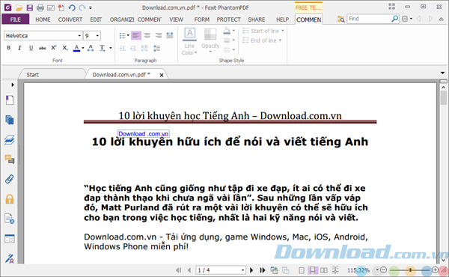Open Signatures pen panel in sidebar
The image size is (449, 277).
[x=10, y=258]
